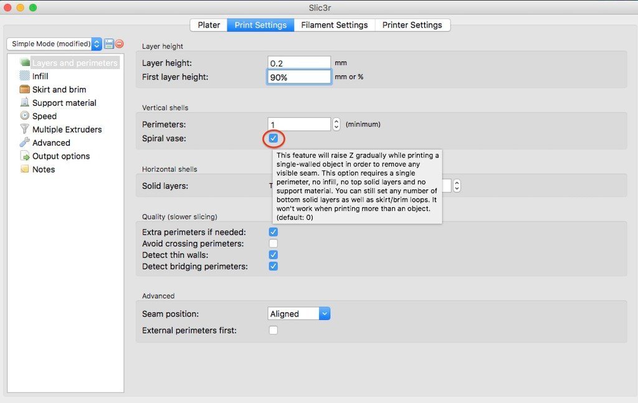Screen dimensions: 638x403
Task: Open the Seam position dropdown
Action: coord(299,313)
